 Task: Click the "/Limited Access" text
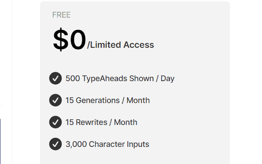pyautogui.click(x=121, y=45)
